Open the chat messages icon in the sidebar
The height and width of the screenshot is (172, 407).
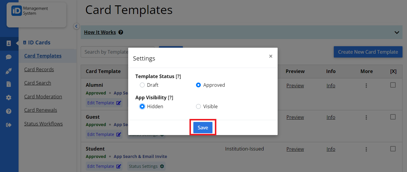click(x=9, y=57)
